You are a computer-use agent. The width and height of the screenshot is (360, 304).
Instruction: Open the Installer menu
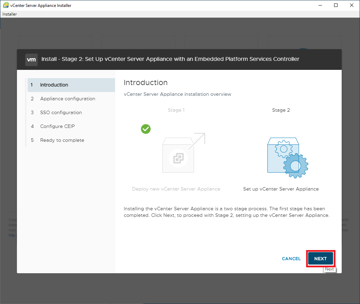click(10, 14)
